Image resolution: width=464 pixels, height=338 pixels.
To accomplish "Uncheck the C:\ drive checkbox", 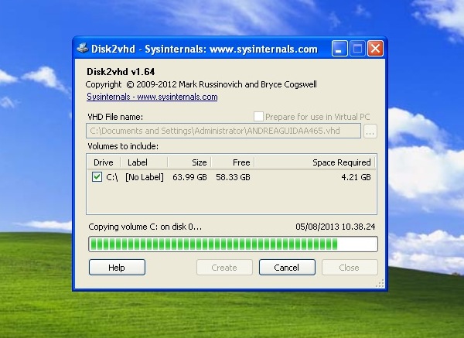I will [97, 177].
